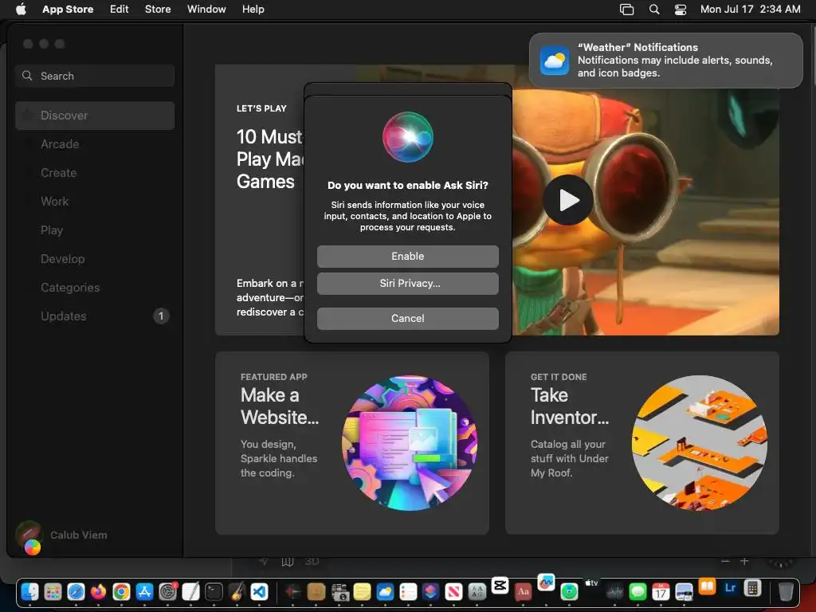This screenshot has height=612, width=816.
Task: Open System Settings from the Dock
Action: click(167, 592)
